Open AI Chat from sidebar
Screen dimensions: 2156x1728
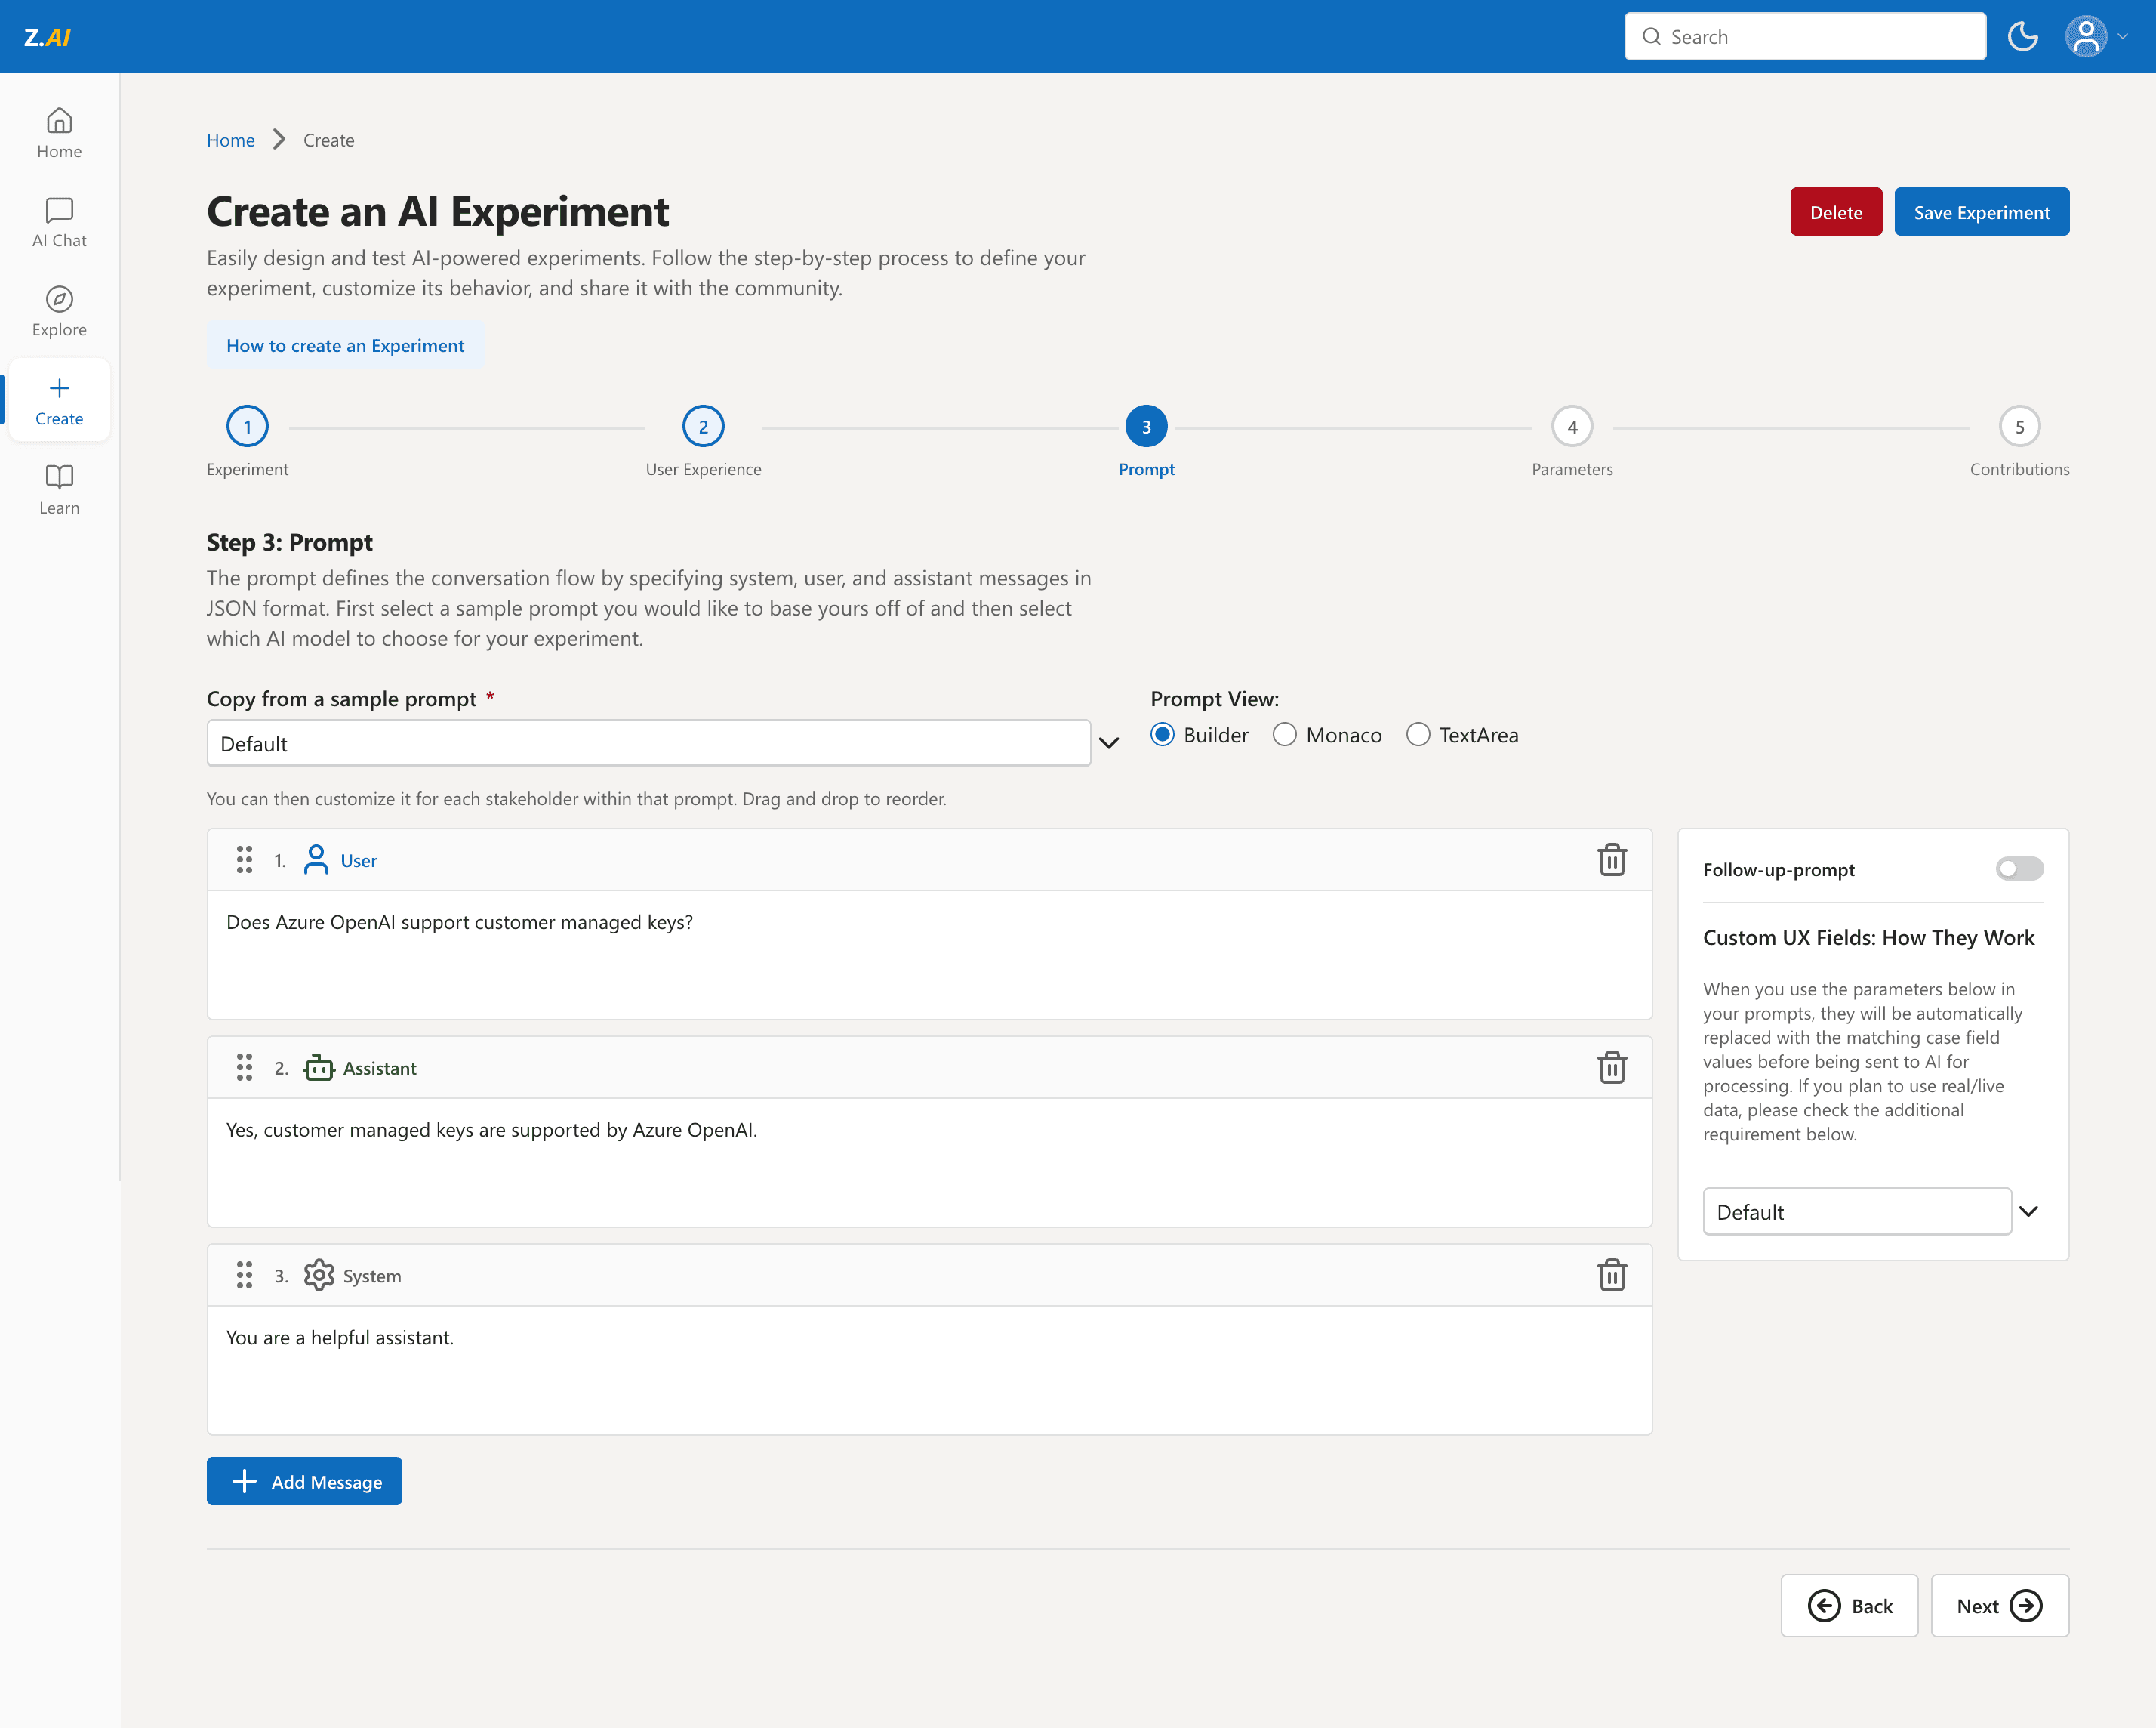(59, 222)
